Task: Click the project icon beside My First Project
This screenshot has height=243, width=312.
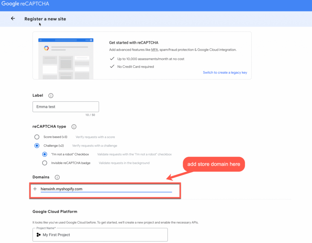Action: pyautogui.click(x=39, y=235)
